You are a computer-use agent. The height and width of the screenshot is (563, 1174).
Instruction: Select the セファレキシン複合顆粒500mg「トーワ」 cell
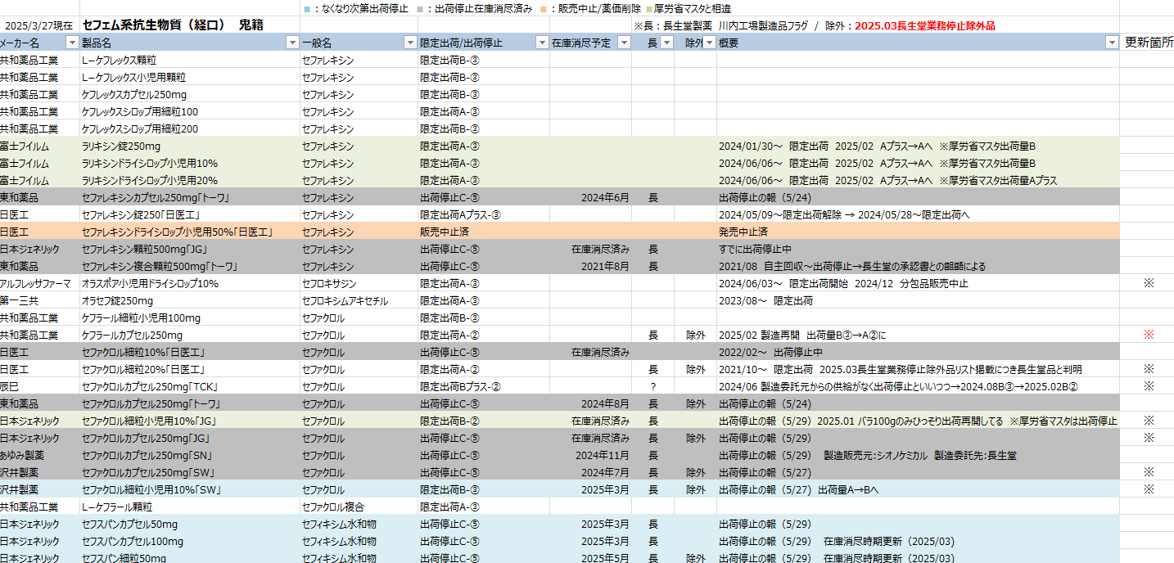[x=190, y=266]
